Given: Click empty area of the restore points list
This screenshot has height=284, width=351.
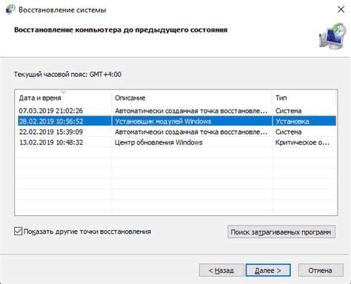Looking at the screenshot, I should click(177, 181).
